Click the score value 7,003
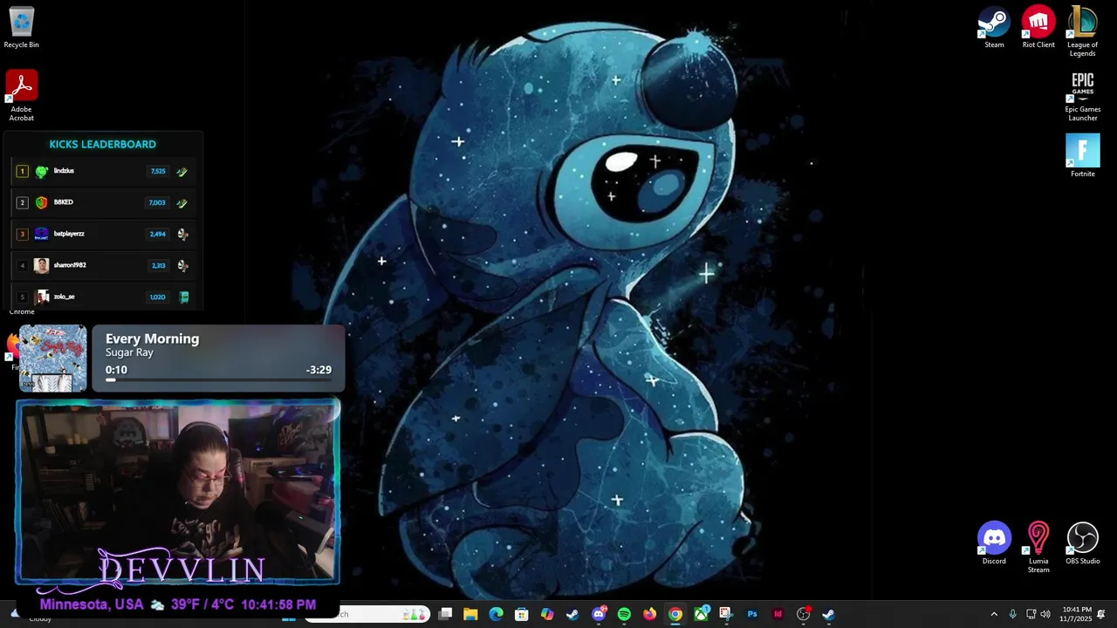 [157, 203]
